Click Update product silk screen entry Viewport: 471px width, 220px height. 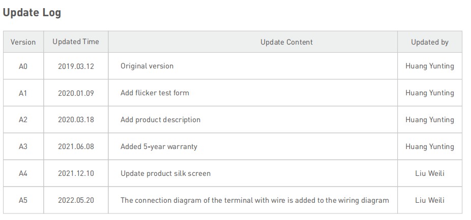[165, 173]
